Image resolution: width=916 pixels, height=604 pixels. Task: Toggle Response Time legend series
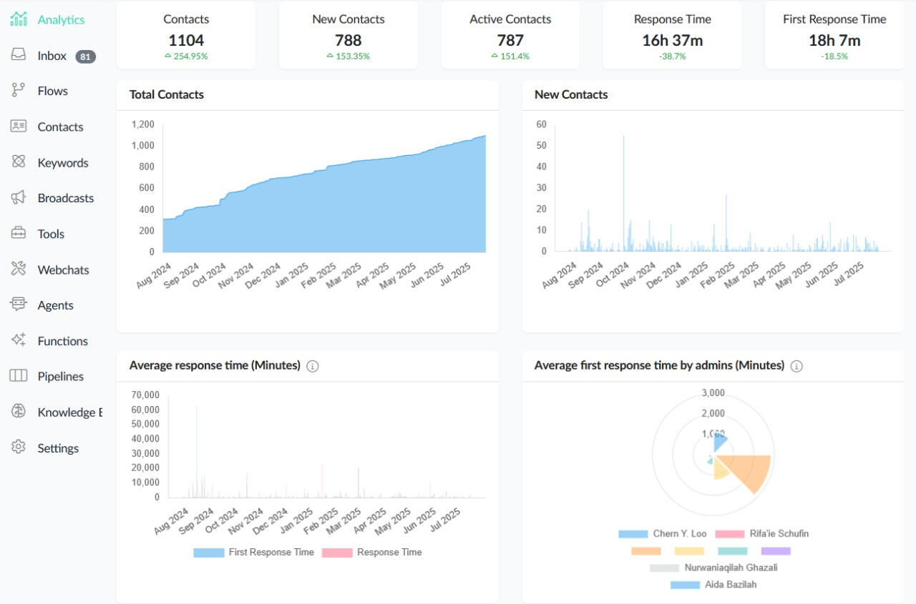(372, 553)
